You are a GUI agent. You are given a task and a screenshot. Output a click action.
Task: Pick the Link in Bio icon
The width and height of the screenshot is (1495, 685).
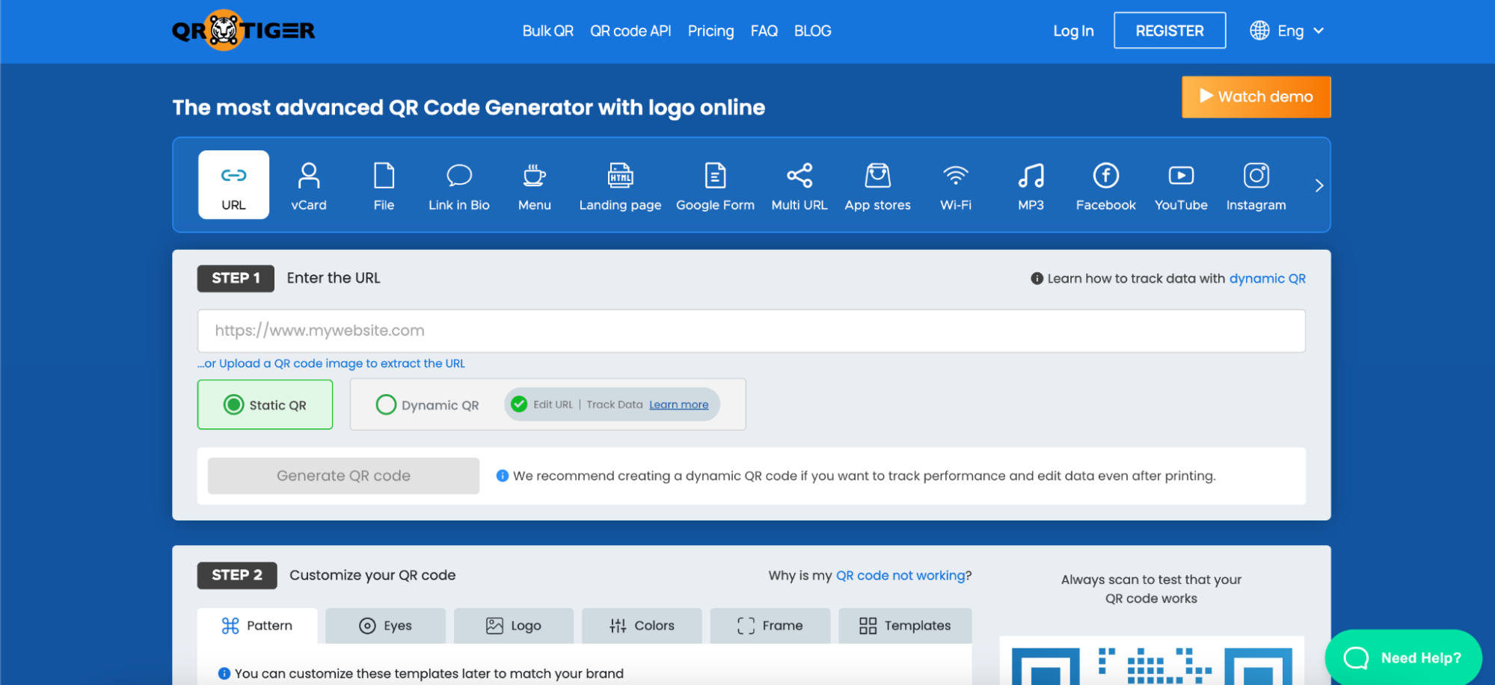point(459,176)
